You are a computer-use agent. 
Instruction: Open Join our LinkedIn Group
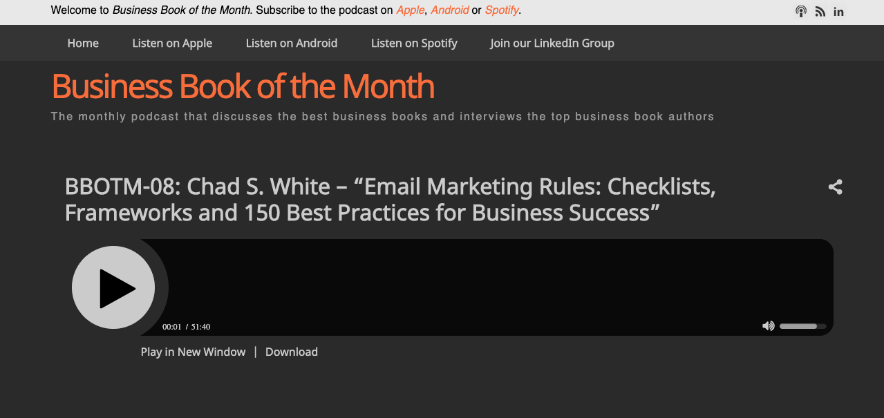pyautogui.click(x=552, y=43)
